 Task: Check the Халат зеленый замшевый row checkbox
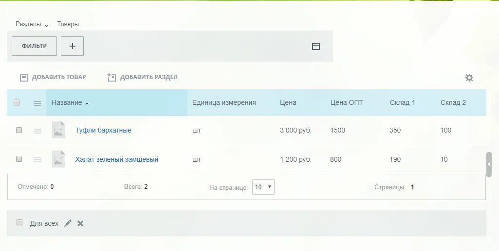(x=19, y=159)
